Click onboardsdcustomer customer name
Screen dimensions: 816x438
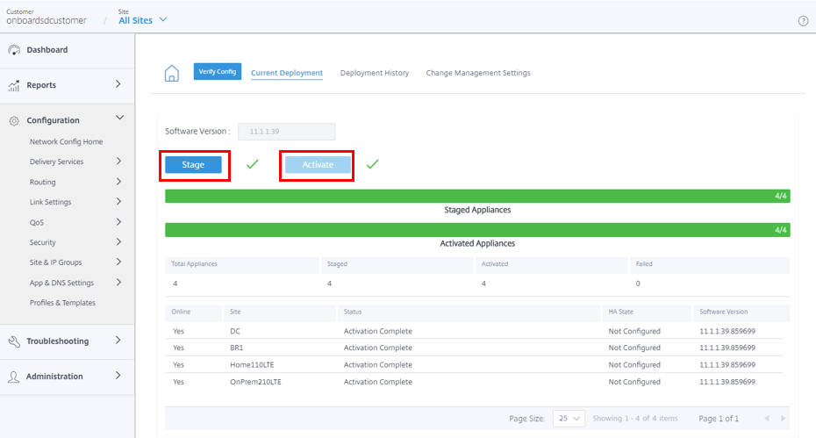(x=47, y=21)
